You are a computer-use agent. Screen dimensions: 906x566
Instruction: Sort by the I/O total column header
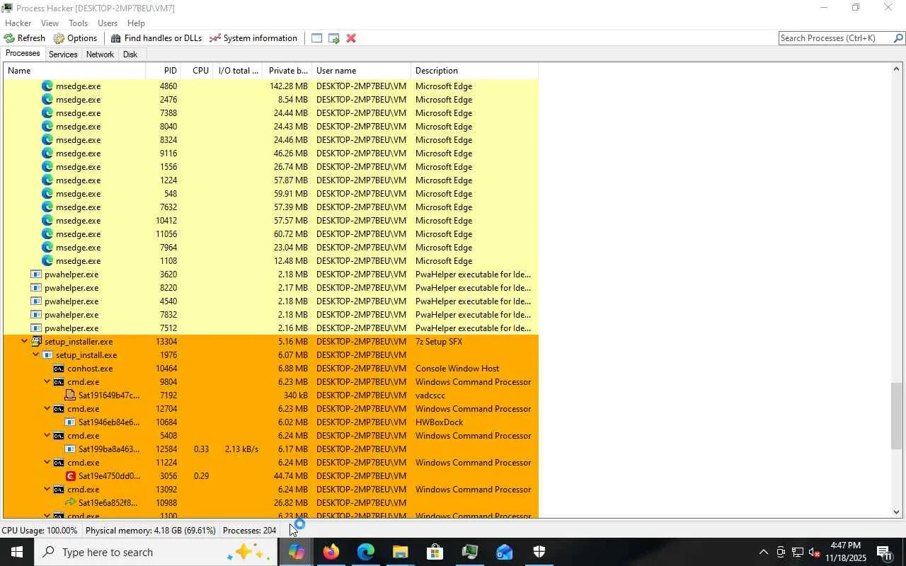(238, 71)
